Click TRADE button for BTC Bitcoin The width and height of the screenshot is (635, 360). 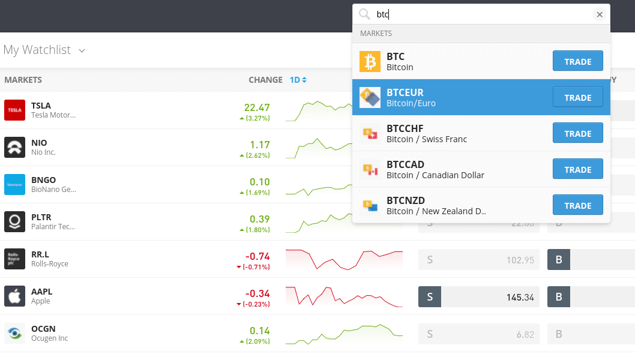point(578,62)
